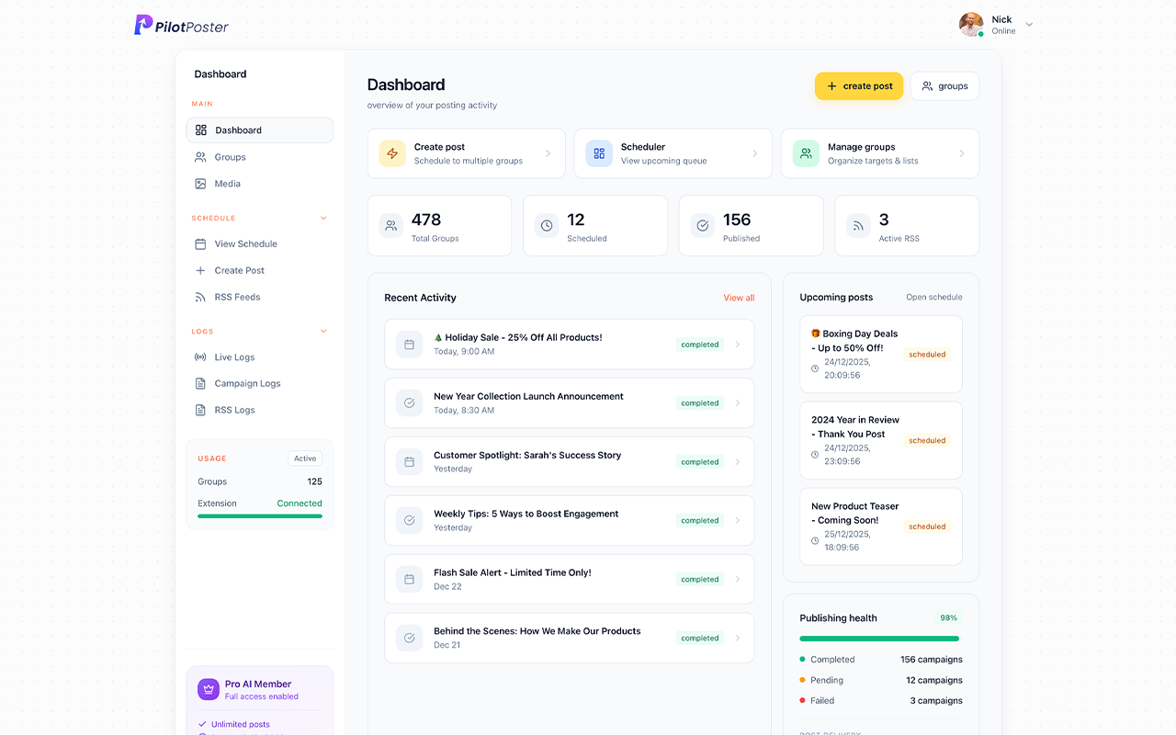Click the 98% publishing health badge

[x=949, y=618]
